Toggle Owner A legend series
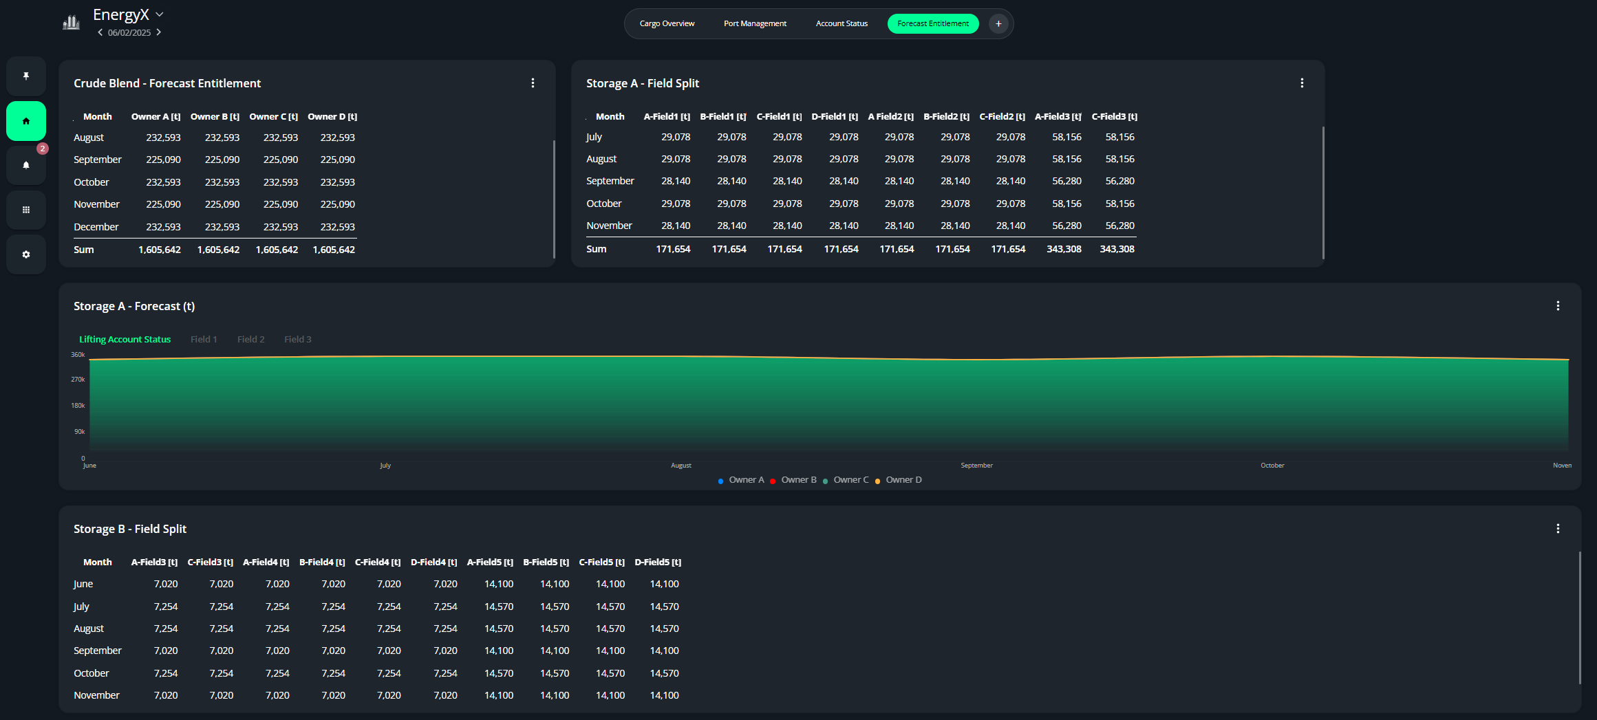1597x720 pixels. [x=741, y=480]
